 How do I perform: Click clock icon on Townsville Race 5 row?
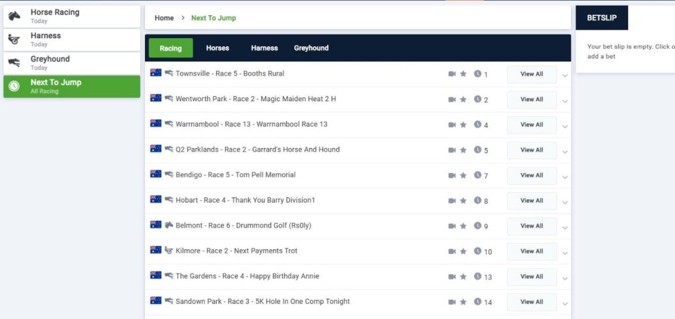tap(477, 74)
